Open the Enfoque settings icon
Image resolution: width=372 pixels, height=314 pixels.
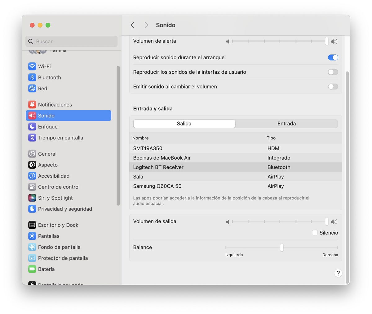pos(32,126)
